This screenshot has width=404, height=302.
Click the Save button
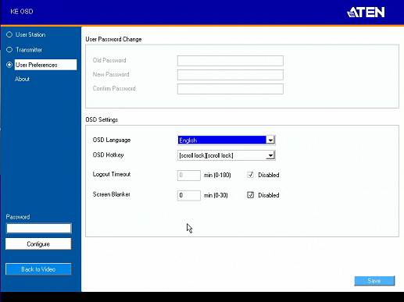click(x=374, y=281)
